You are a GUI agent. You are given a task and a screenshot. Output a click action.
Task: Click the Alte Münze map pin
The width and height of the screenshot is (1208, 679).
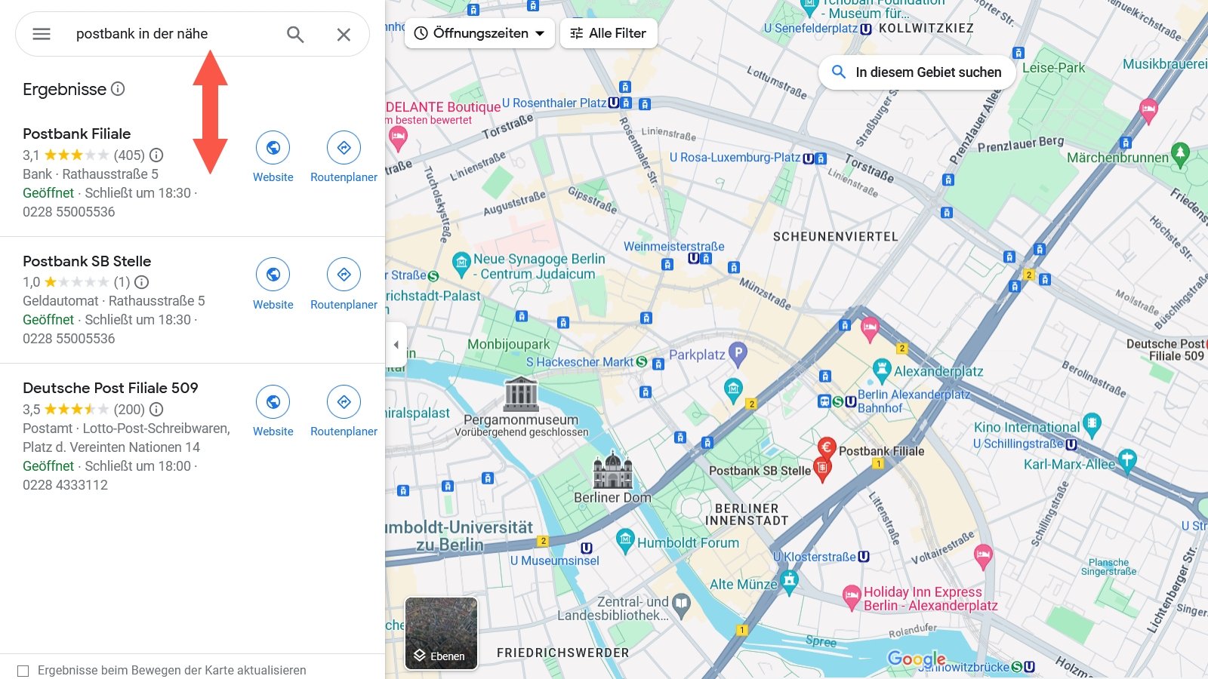790,582
